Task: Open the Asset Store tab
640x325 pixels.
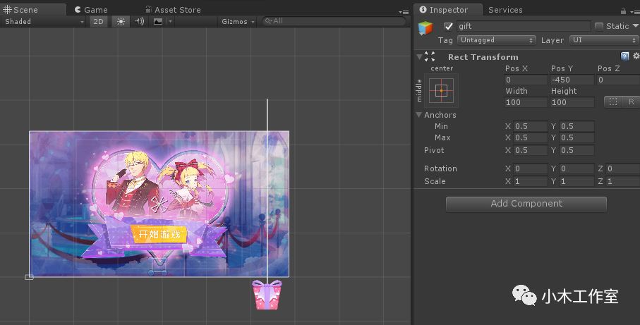Action: 174,9
